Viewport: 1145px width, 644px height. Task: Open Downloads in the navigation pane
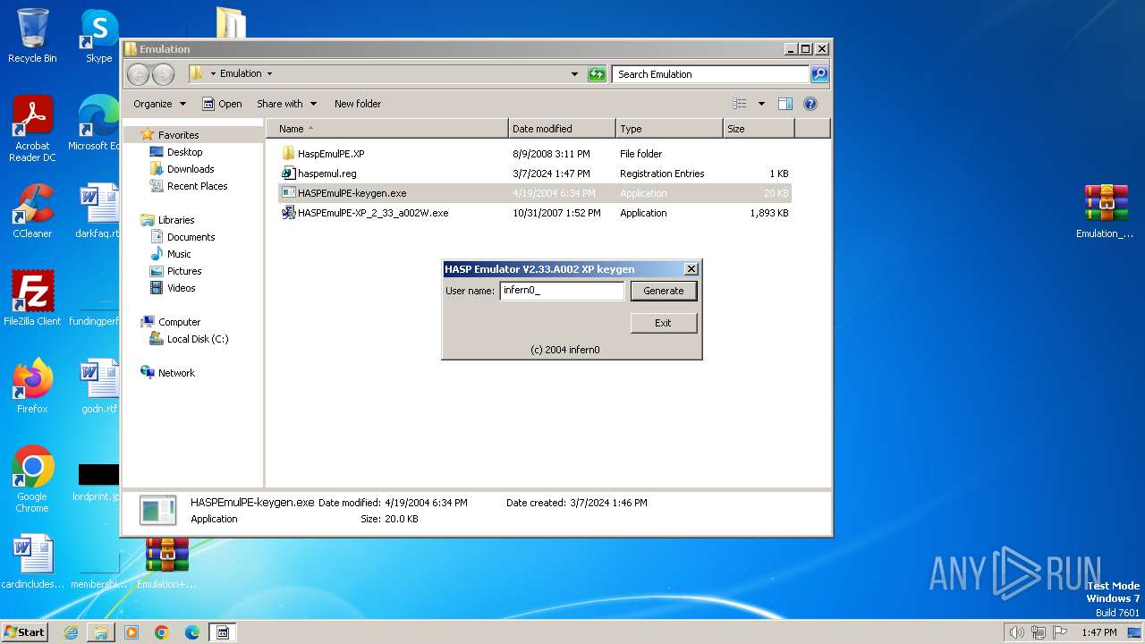click(x=191, y=169)
